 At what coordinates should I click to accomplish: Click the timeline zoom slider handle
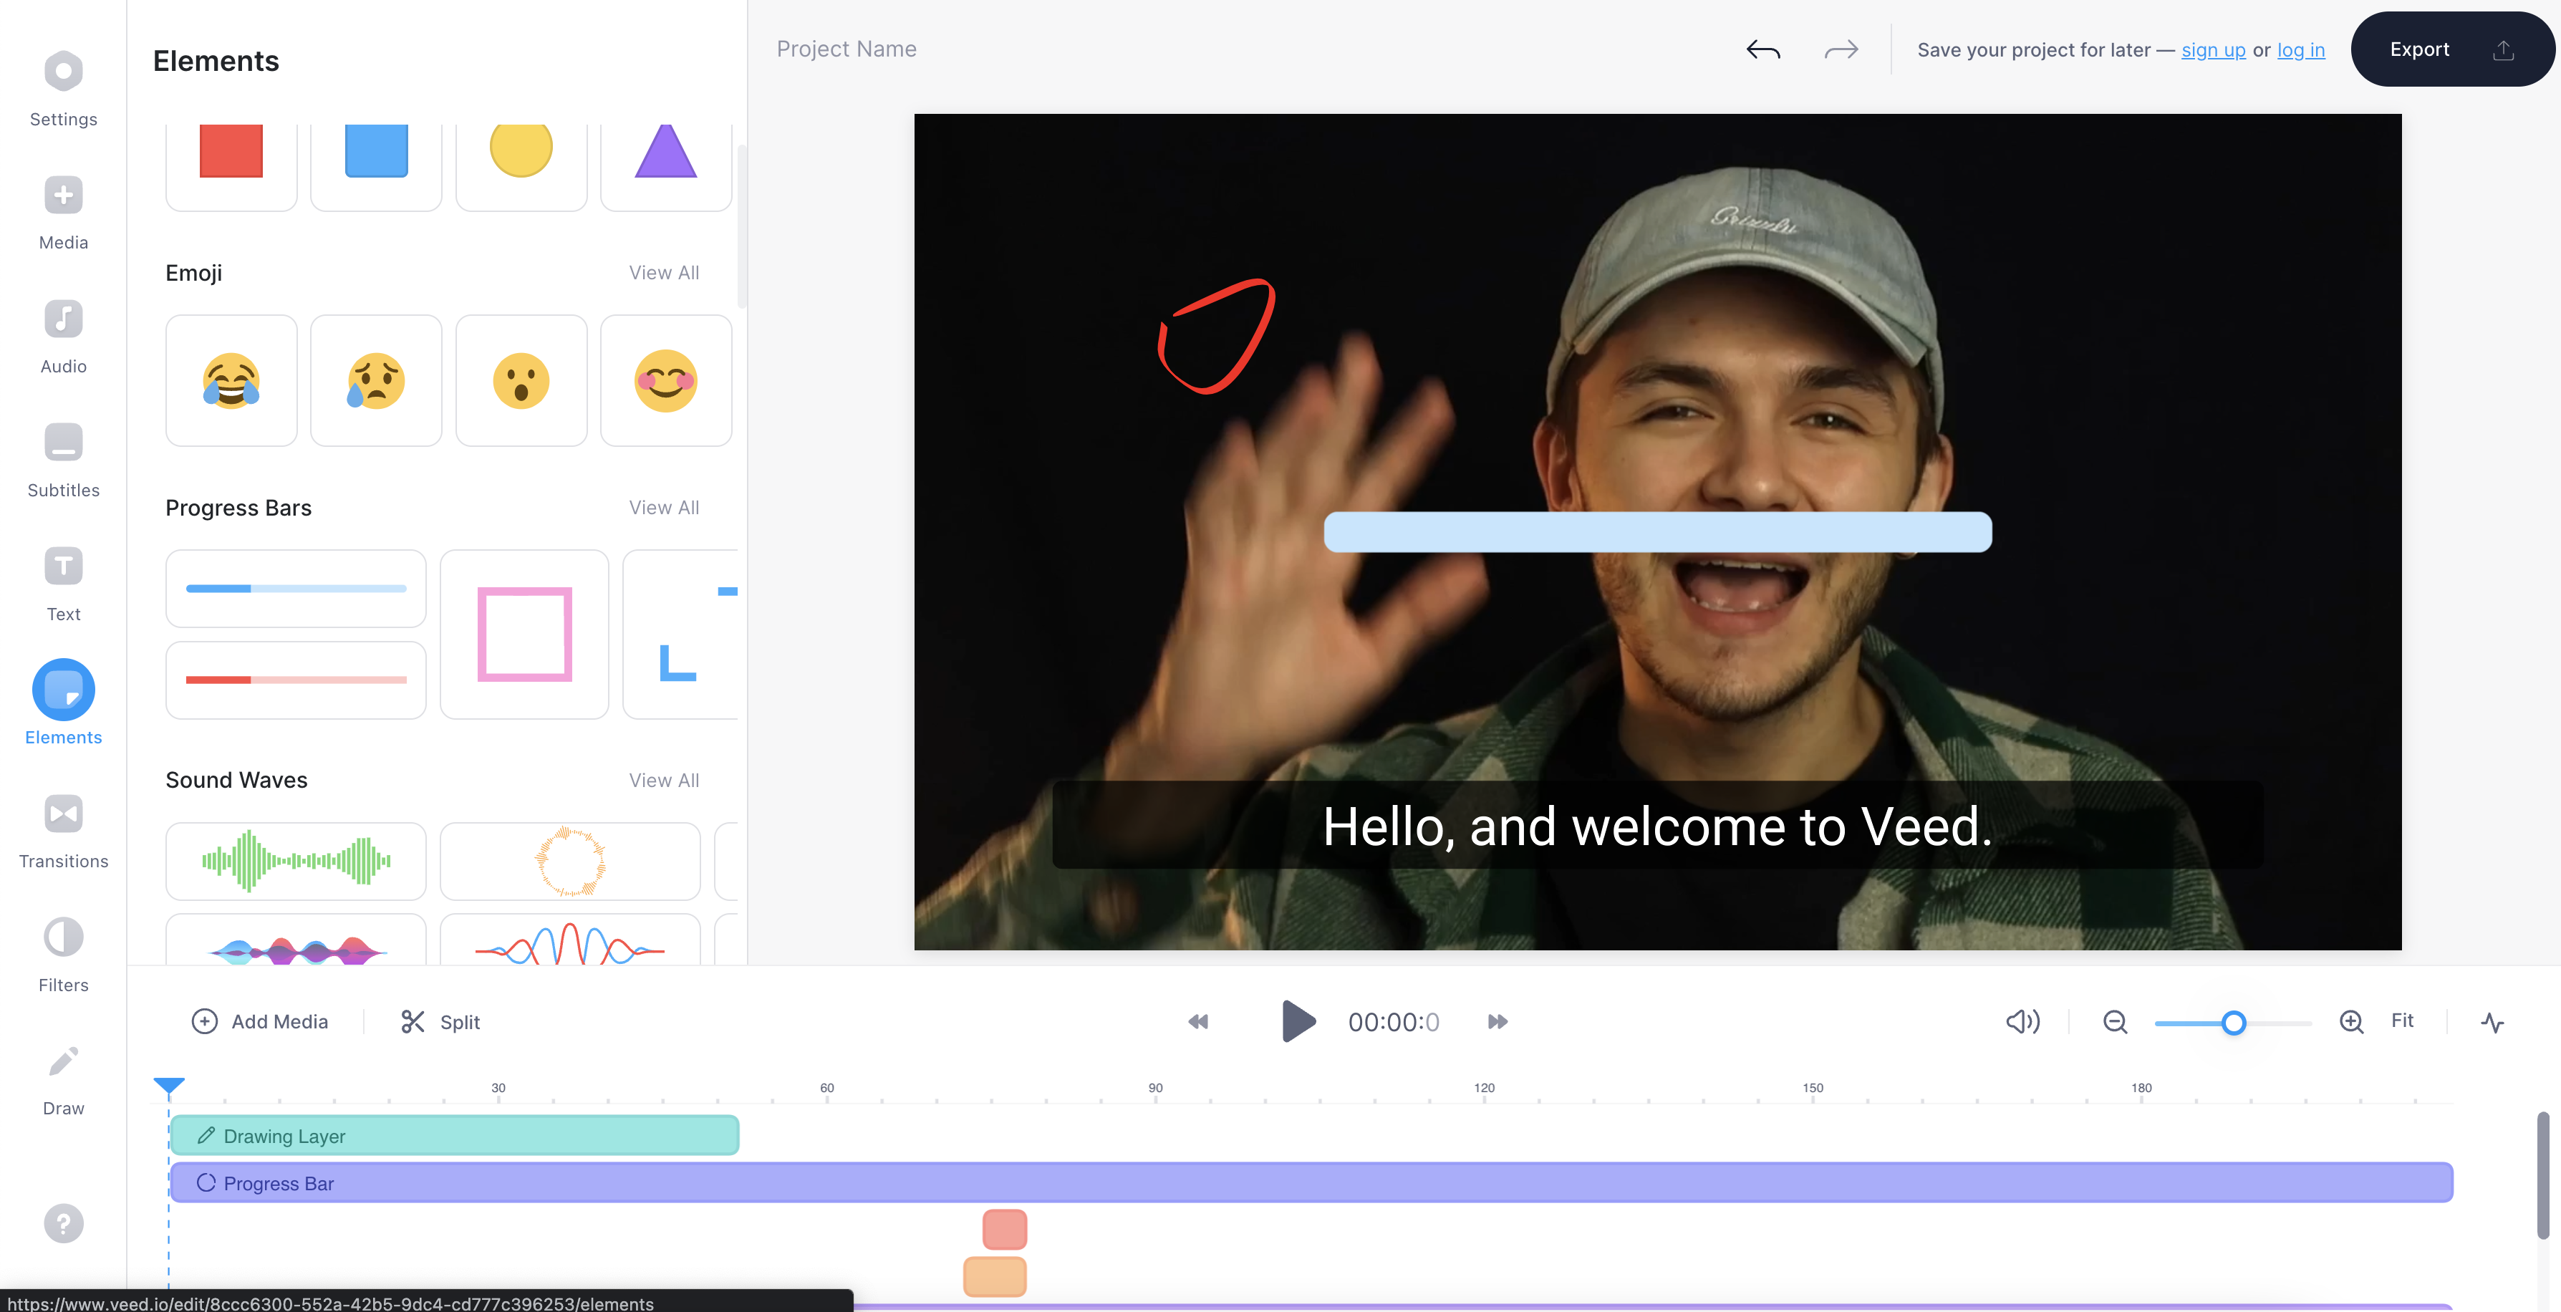[x=2233, y=1023]
